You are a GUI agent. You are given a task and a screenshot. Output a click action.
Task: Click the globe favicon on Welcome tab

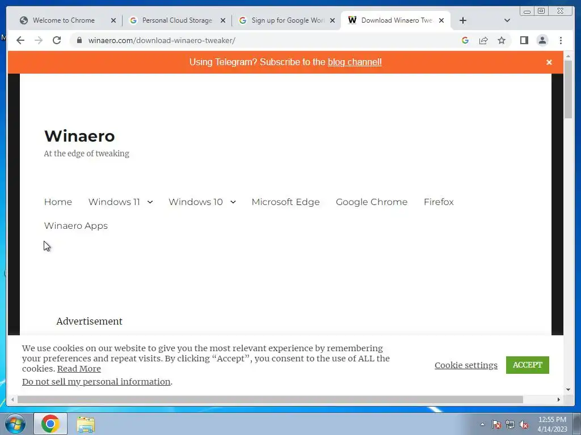pyautogui.click(x=24, y=20)
